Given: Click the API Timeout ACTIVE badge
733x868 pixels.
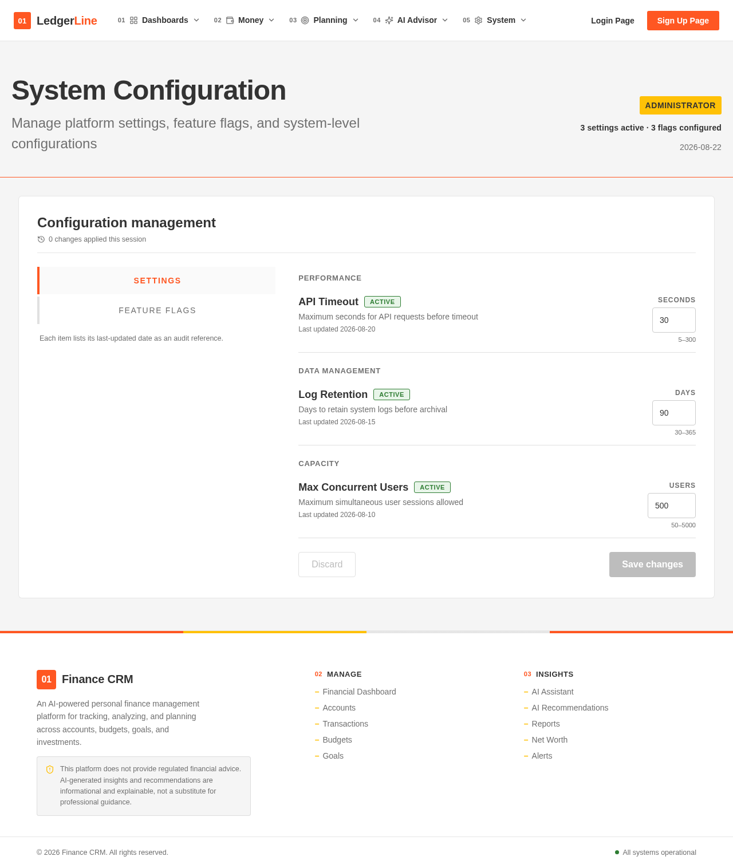Looking at the screenshot, I should coord(383,302).
